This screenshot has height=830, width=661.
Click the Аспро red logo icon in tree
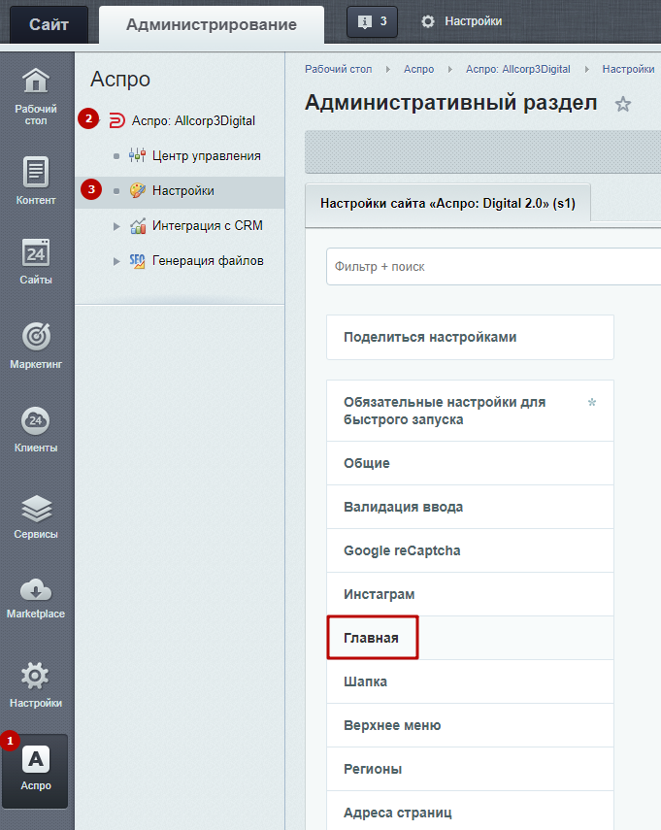(116, 120)
